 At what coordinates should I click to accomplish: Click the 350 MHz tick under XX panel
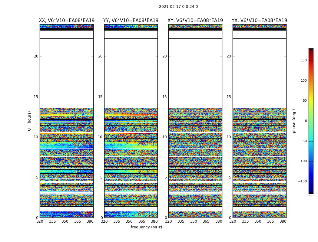point(65,221)
